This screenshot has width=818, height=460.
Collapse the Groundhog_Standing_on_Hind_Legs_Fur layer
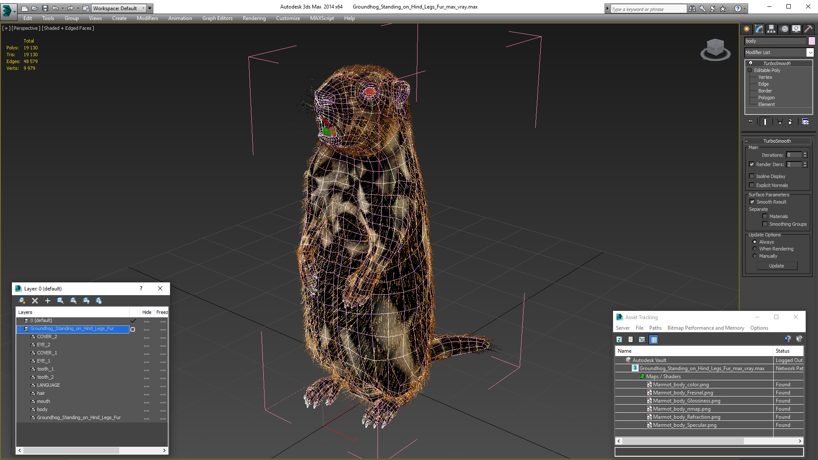[19, 329]
